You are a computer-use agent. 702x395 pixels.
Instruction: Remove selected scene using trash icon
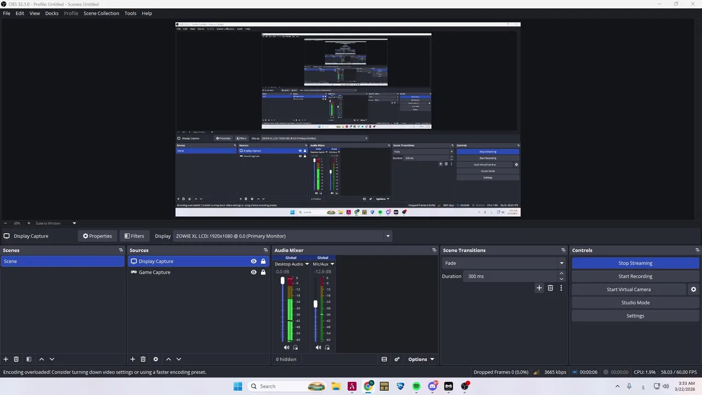tap(16, 359)
